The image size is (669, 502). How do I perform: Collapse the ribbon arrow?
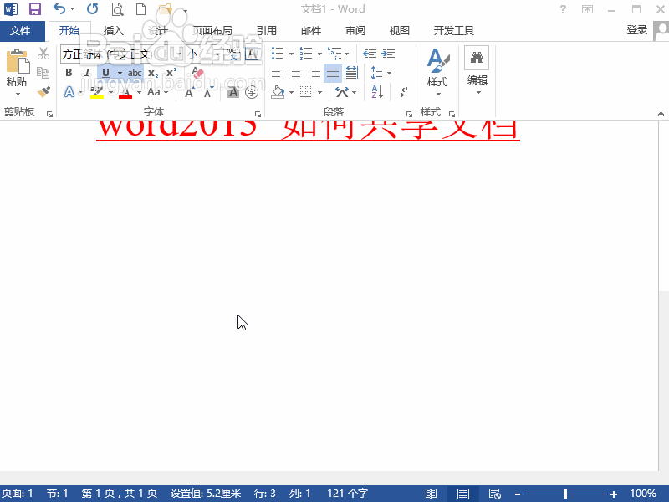click(661, 114)
